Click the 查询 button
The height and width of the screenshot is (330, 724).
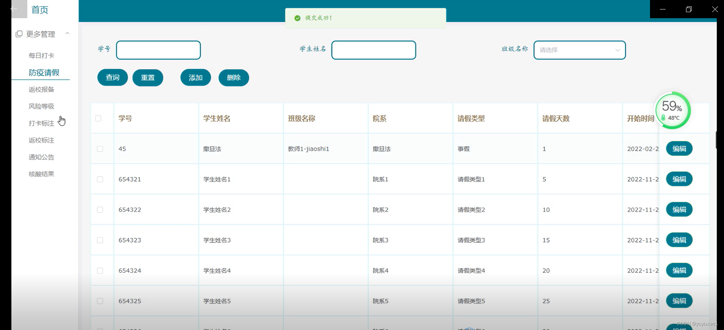pos(113,78)
